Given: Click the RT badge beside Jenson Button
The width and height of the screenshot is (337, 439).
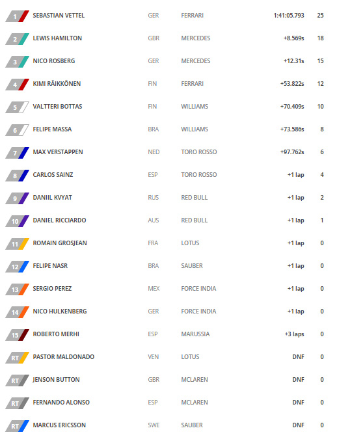Looking at the screenshot, I should [18, 380].
